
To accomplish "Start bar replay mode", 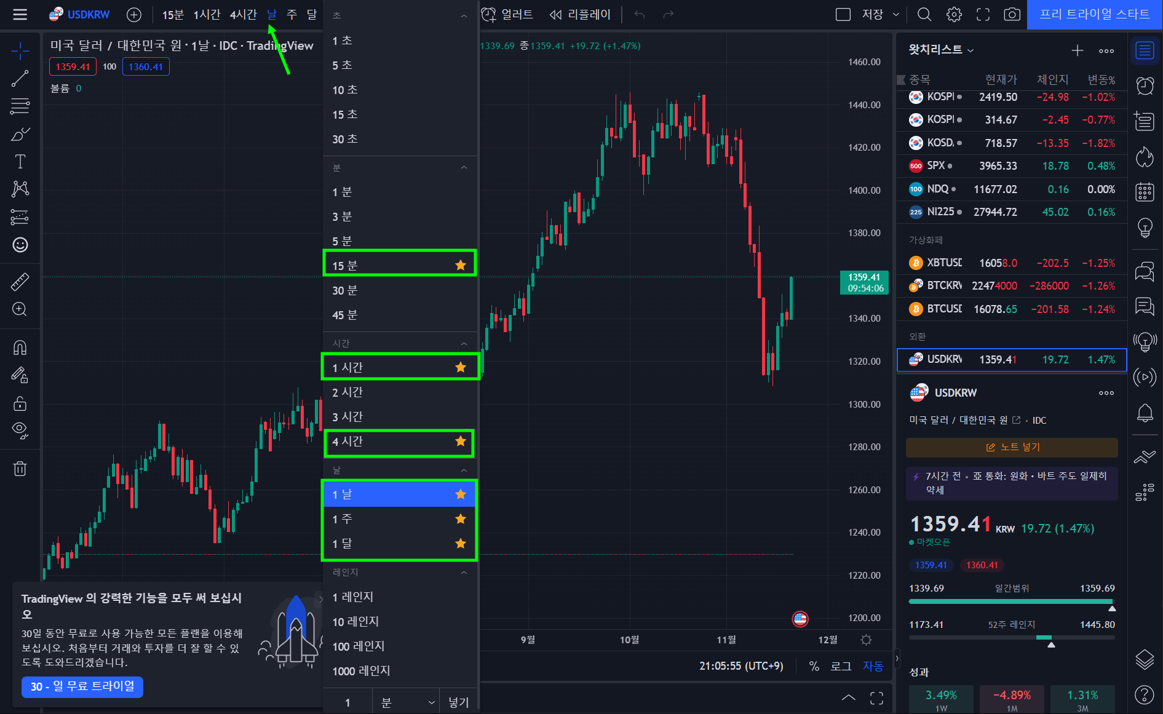I will [x=580, y=14].
